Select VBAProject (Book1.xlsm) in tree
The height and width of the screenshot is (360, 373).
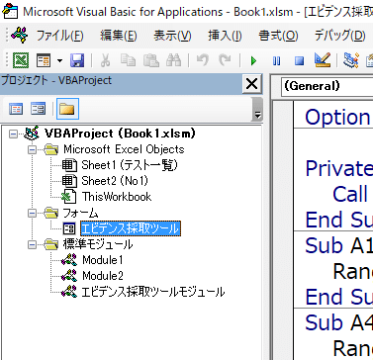tap(120, 134)
